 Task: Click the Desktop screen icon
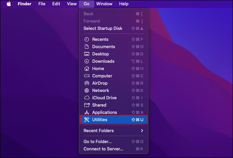(x=87, y=54)
